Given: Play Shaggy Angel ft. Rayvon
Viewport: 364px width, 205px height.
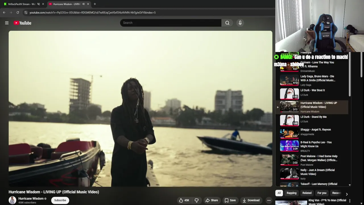Looking at the screenshot, I should (x=316, y=130).
